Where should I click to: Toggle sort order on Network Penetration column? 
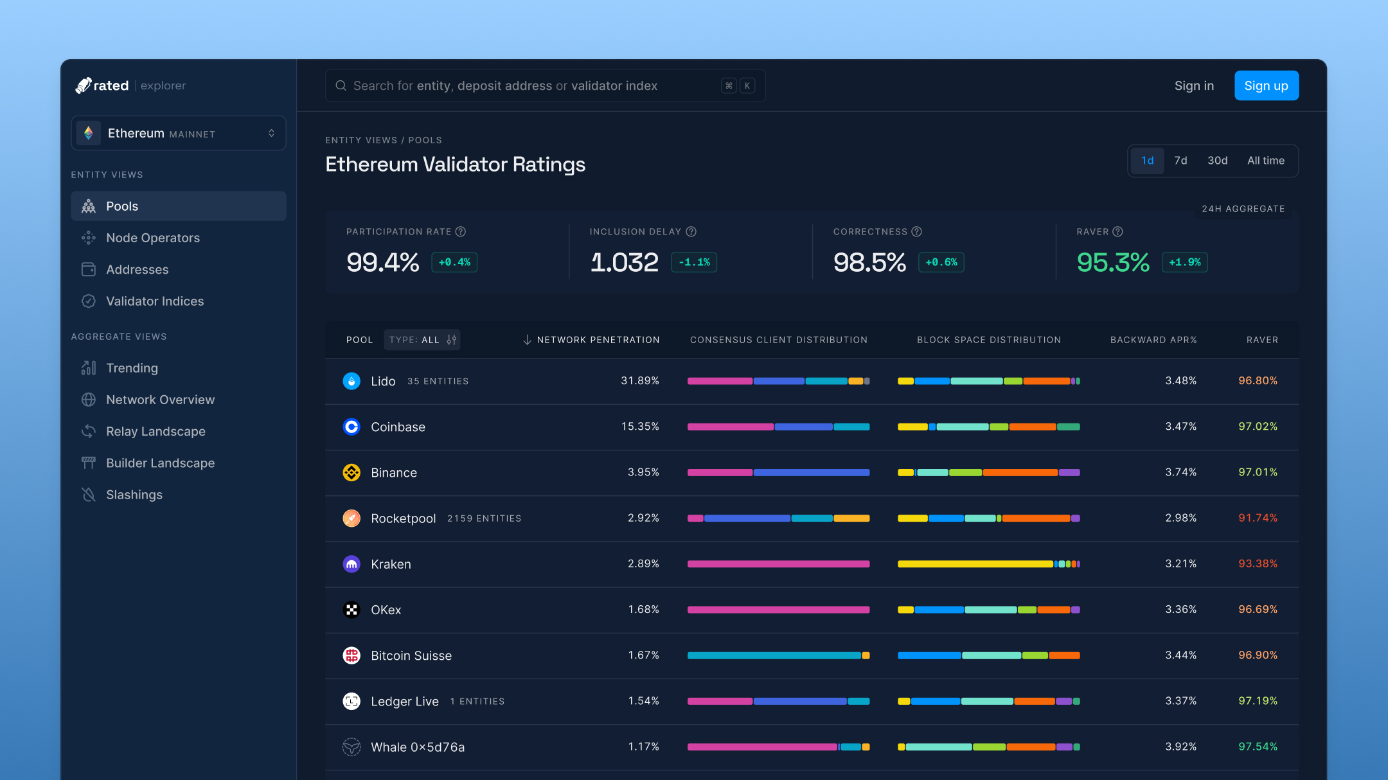pyautogui.click(x=528, y=339)
